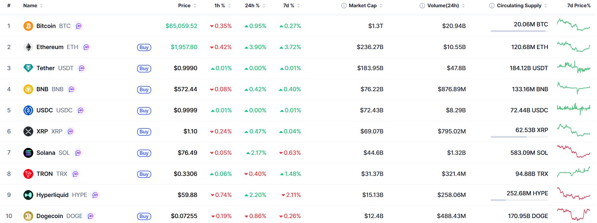
Task: Click the purple badge icon next to SOL
Action: pos(78,153)
